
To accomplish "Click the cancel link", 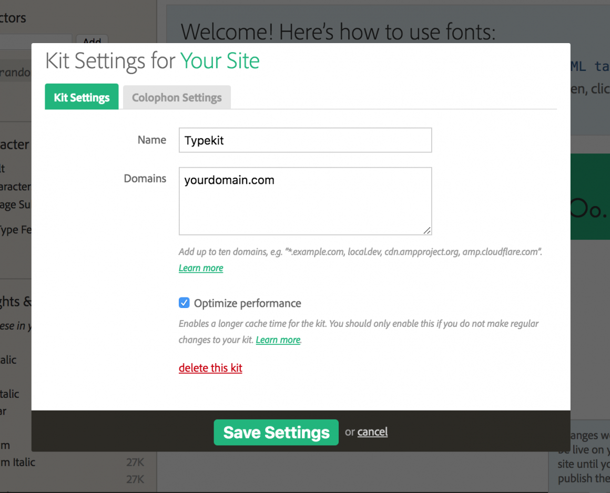I will click(x=372, y=432).
